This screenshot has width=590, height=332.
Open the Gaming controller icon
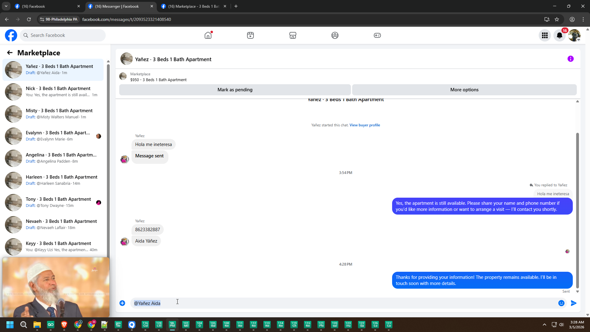point(377,35)
